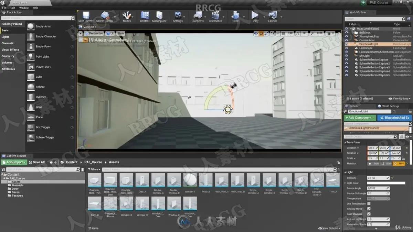413x232 pixels.
Task: Open the Filters dropdown in Content Browser
Action: (94, 169)
